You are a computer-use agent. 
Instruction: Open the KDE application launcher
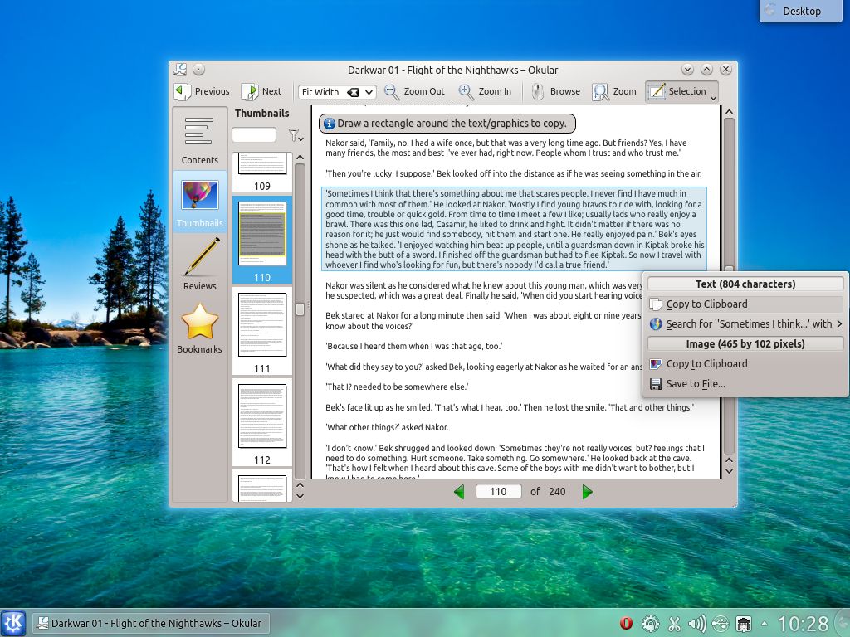point(13,622)
